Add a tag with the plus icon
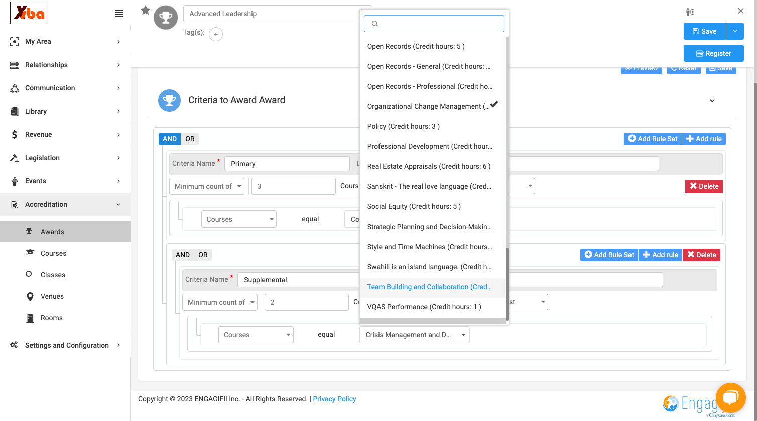Viewport: 757px width, 421px height. coord(216,34)
